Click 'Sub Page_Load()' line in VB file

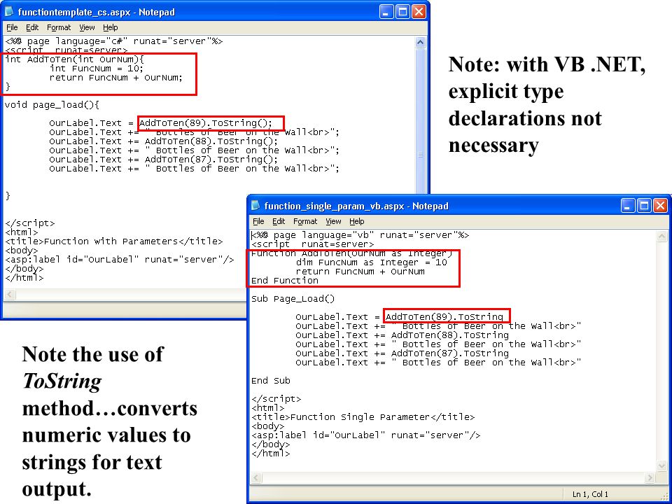point(293,299)
